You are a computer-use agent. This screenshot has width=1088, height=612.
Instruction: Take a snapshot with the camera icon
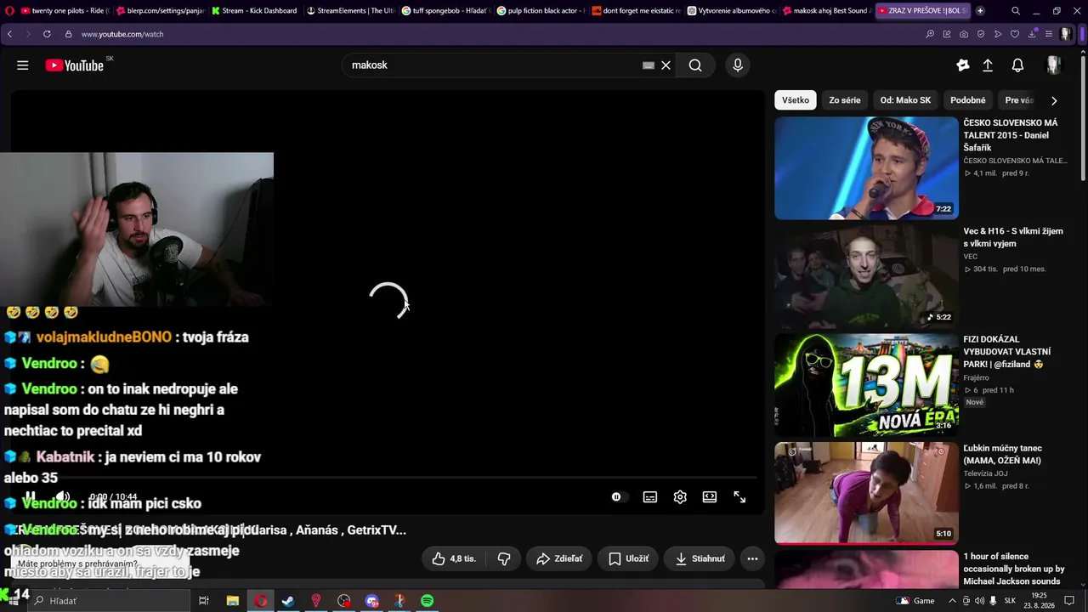click(963, 34)
